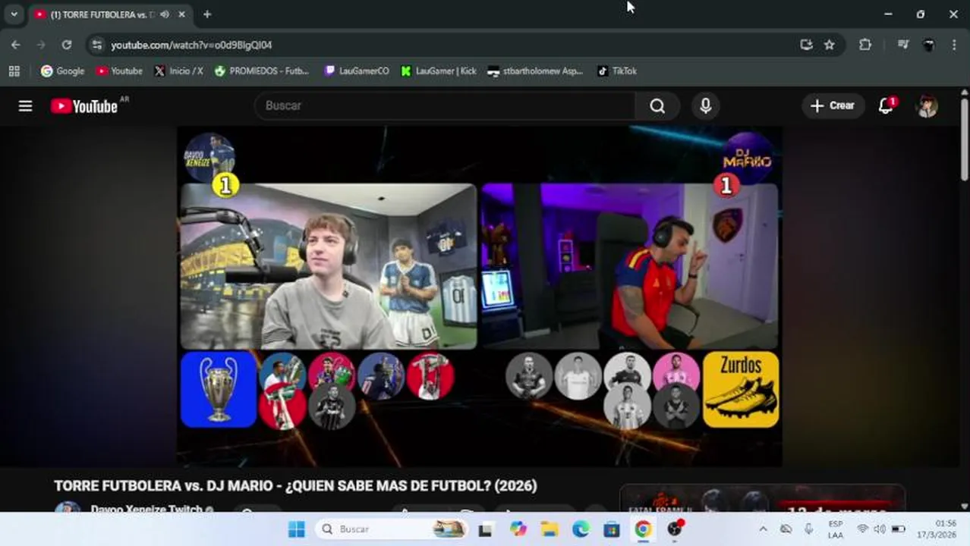Open the YouTube hamburger guide menu
The image size is (970, 546).
25,106
